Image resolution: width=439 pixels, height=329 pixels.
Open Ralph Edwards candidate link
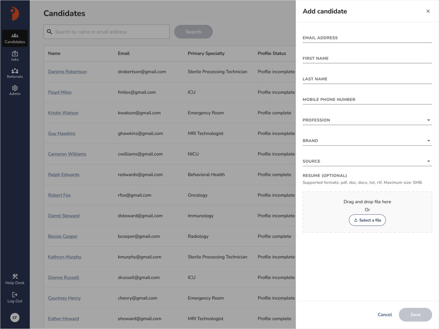tap(63, 174)
